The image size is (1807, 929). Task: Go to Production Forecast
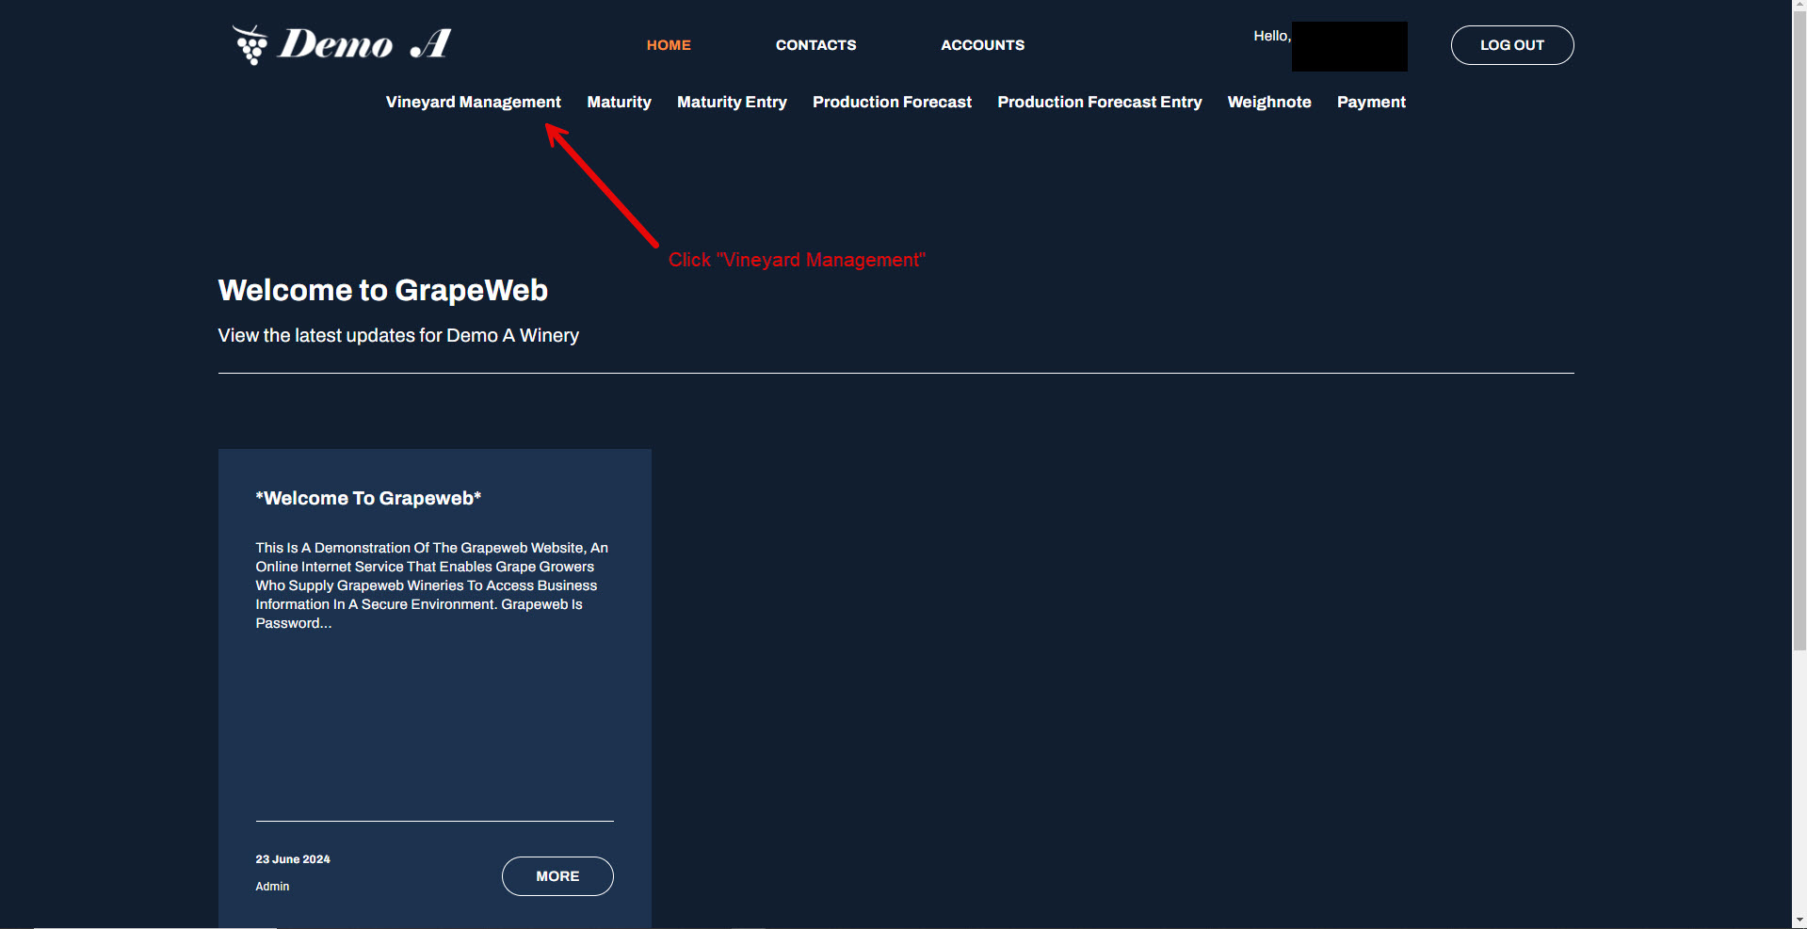[892, 102]
